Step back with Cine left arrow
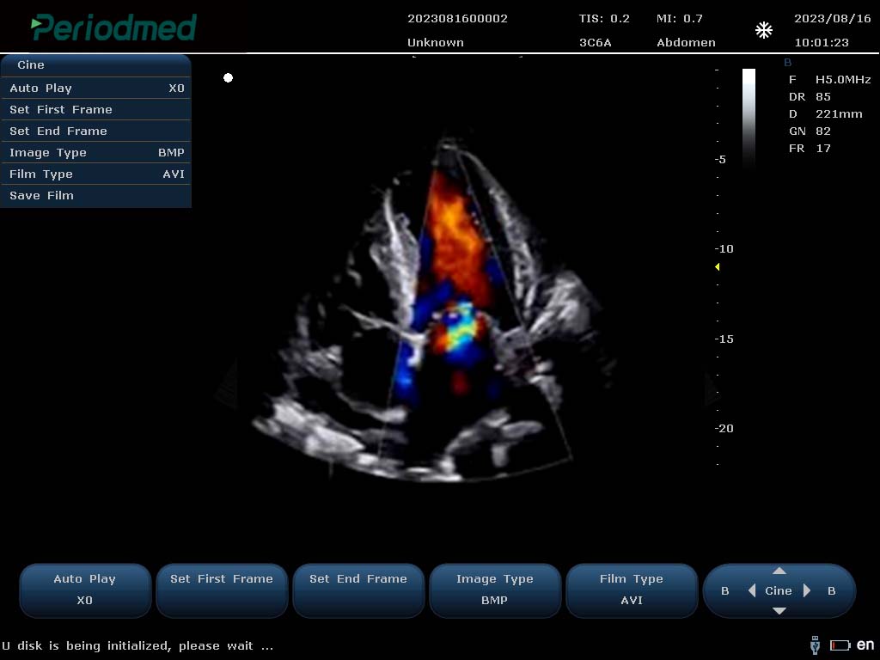 [752, 590]
